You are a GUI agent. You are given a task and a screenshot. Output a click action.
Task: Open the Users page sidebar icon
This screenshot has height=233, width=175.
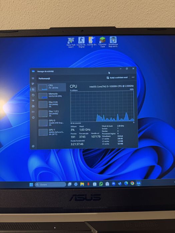tap(33, 106)
